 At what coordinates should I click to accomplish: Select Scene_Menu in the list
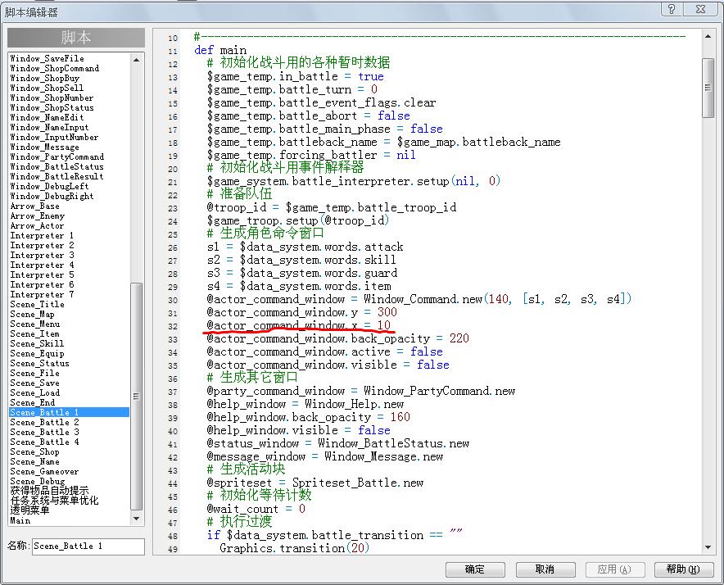click(35, 324)
